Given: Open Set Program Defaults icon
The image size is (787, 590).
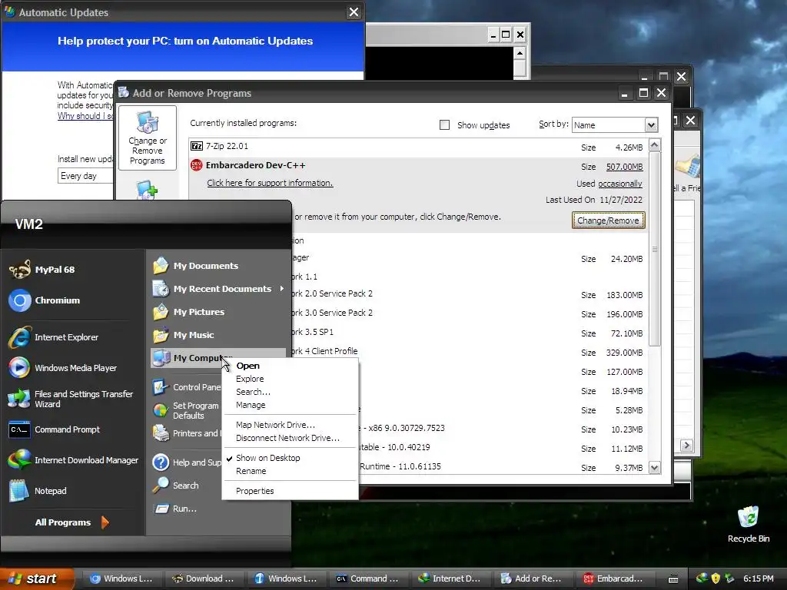Looking at the screenshot, I should point(161,410).
